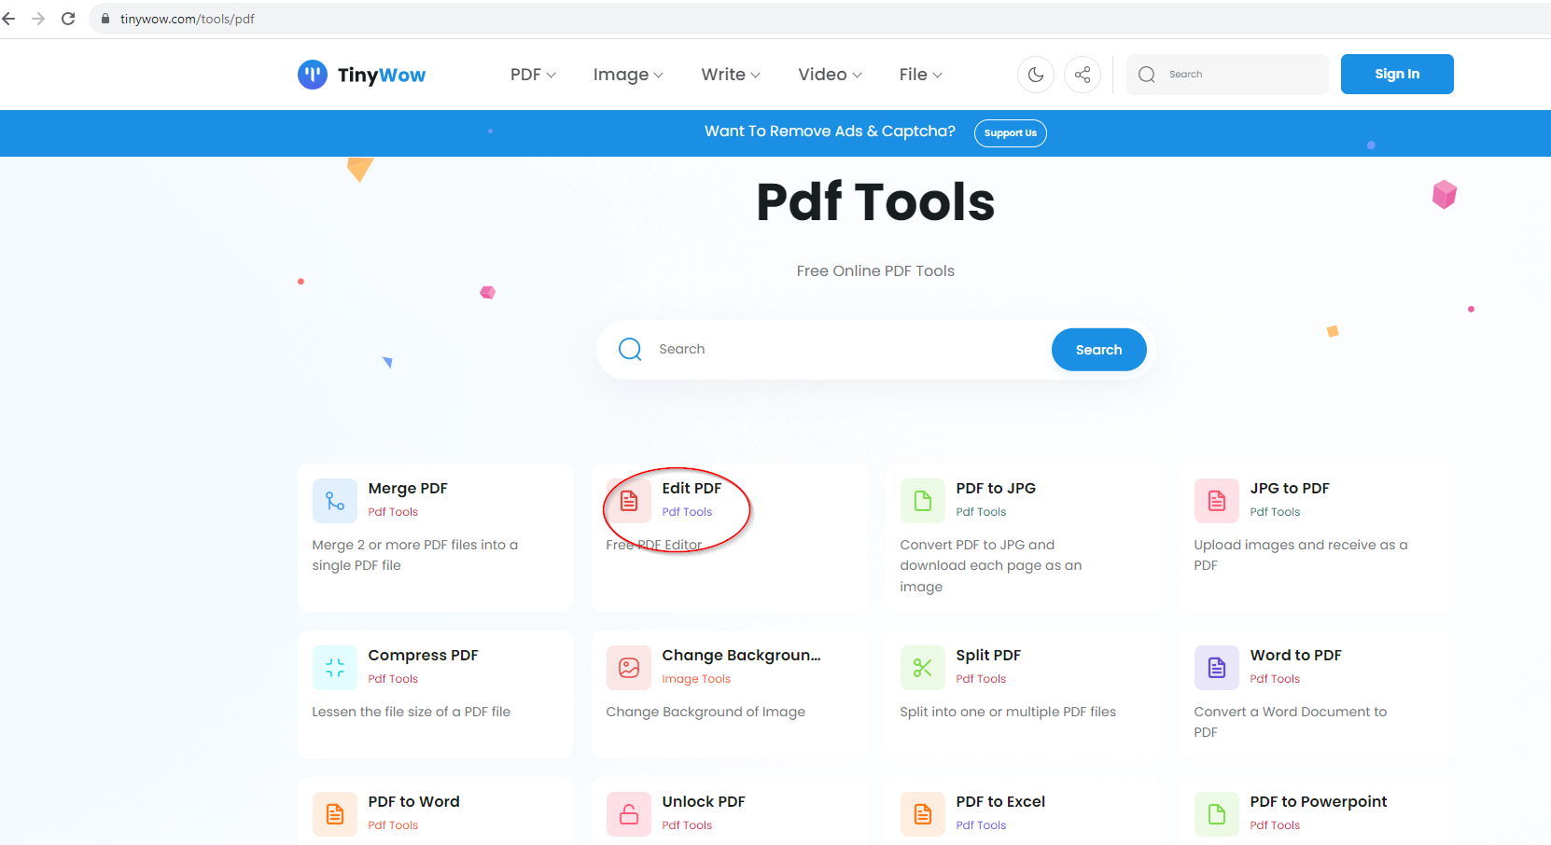This screenshot has height=845, width=1551.
Task: Open the Unlock PDF padlock icon
Action: tap(629, 814)
